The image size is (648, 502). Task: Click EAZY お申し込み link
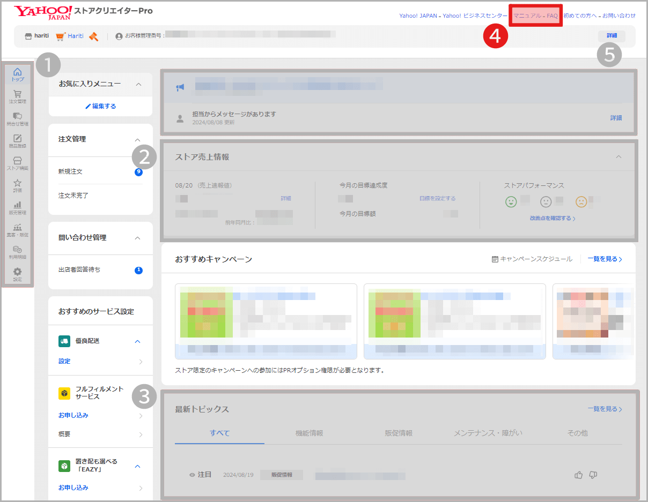(x=73, y=488)
